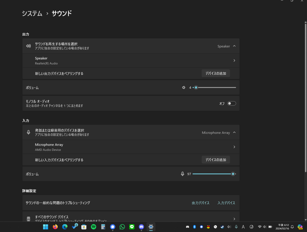Viewport: 307px width, 232px height.
Task: Open LINE from the taskbar
Action: tap(131, 227)
